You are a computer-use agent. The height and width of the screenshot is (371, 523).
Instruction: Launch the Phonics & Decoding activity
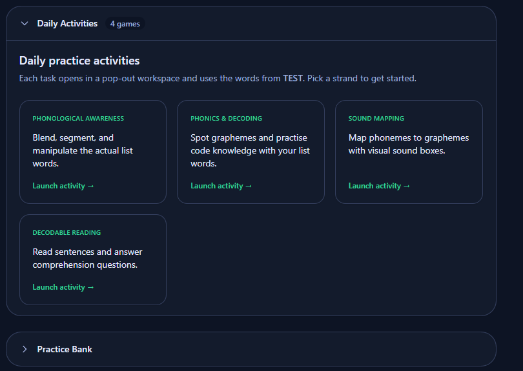point(221,186)
